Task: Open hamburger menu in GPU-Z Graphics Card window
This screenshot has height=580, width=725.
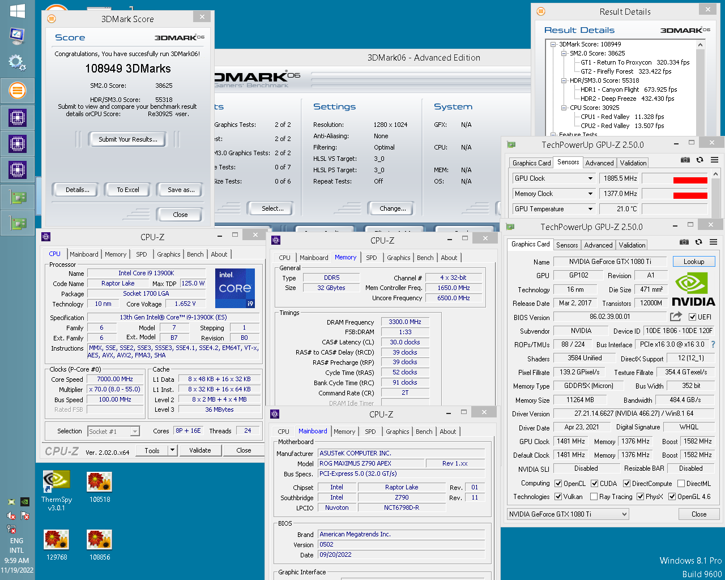Action: [x=713, y=242]
